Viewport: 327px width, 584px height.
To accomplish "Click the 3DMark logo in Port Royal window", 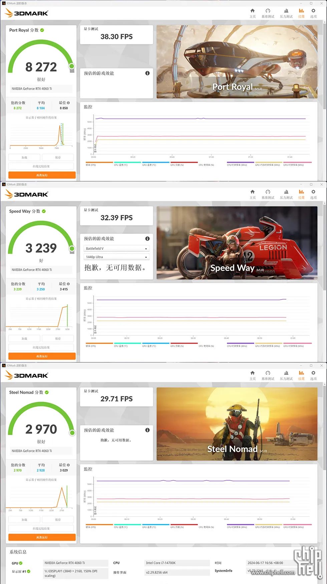I will click(x=27, y=13).
